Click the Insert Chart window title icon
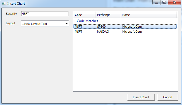Image resolution: width=182 pixels, height=105 pixels. point(4,4)
